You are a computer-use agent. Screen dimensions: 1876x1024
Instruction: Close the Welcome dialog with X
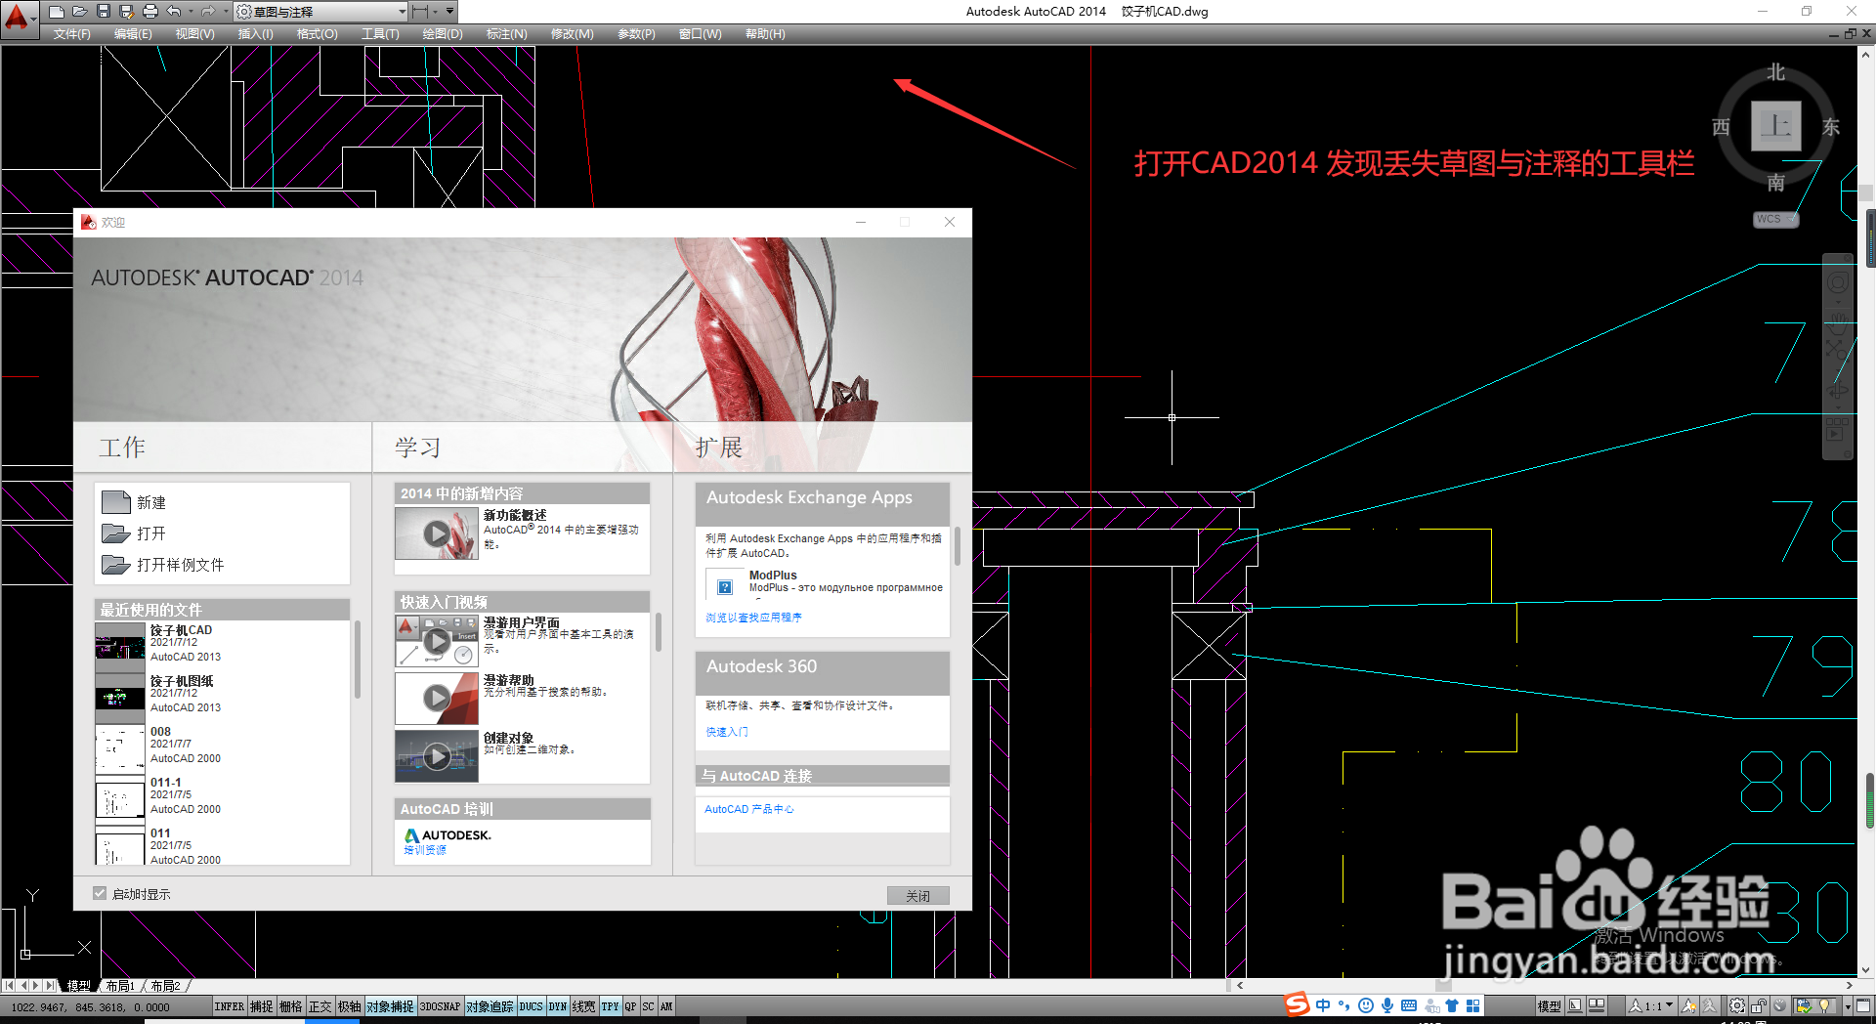point(950,222)
